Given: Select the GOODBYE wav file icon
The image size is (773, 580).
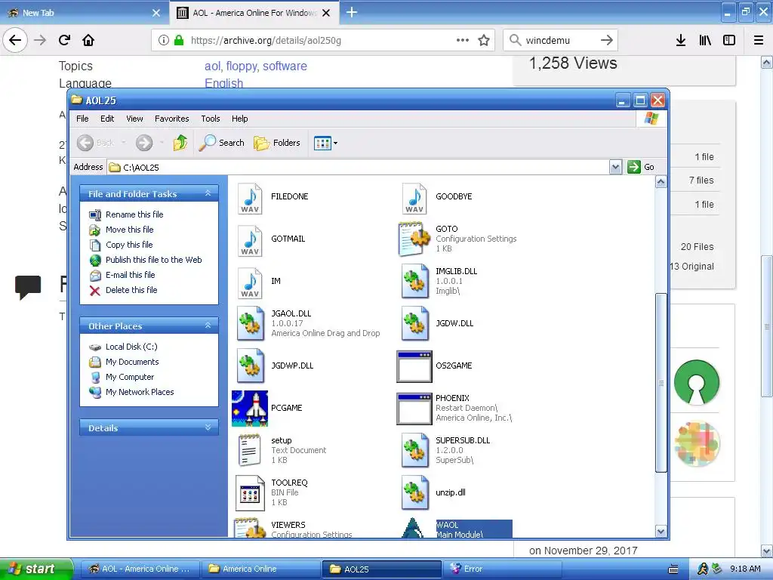Looking at the screenshot, I should pos(414,199).
